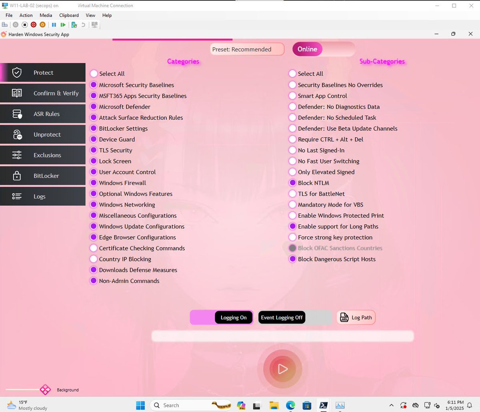The image size is (480, 412).
Task: Create a VM checkpoint from the toolbar icon
Action: pos(74,25)
